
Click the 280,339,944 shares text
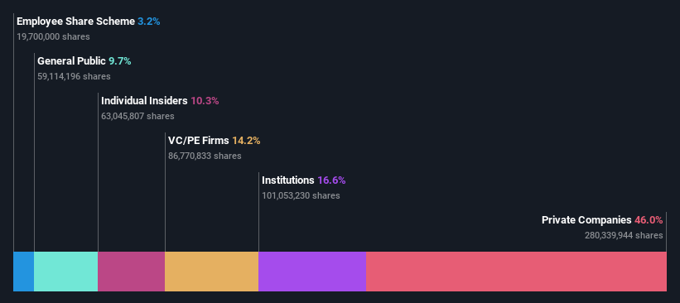[624, 235]
